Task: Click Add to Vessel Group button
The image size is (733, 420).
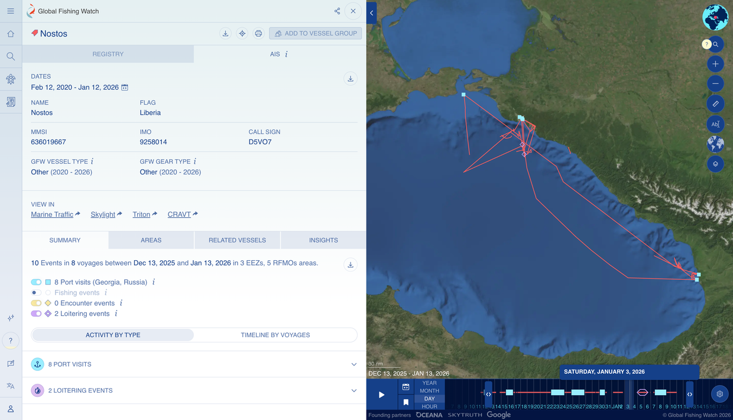Action: [316, 34]
